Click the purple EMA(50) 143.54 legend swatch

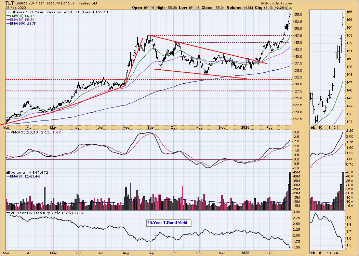tap(8, 20)
